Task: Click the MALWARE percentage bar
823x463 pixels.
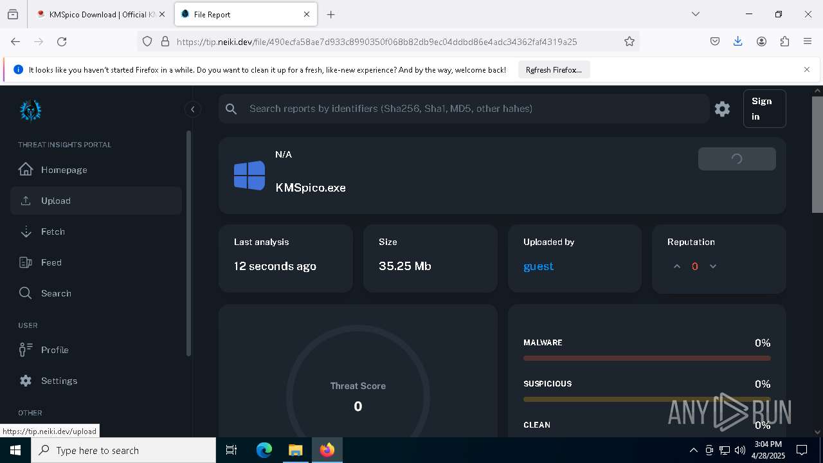Action: (x=647, y=358)
